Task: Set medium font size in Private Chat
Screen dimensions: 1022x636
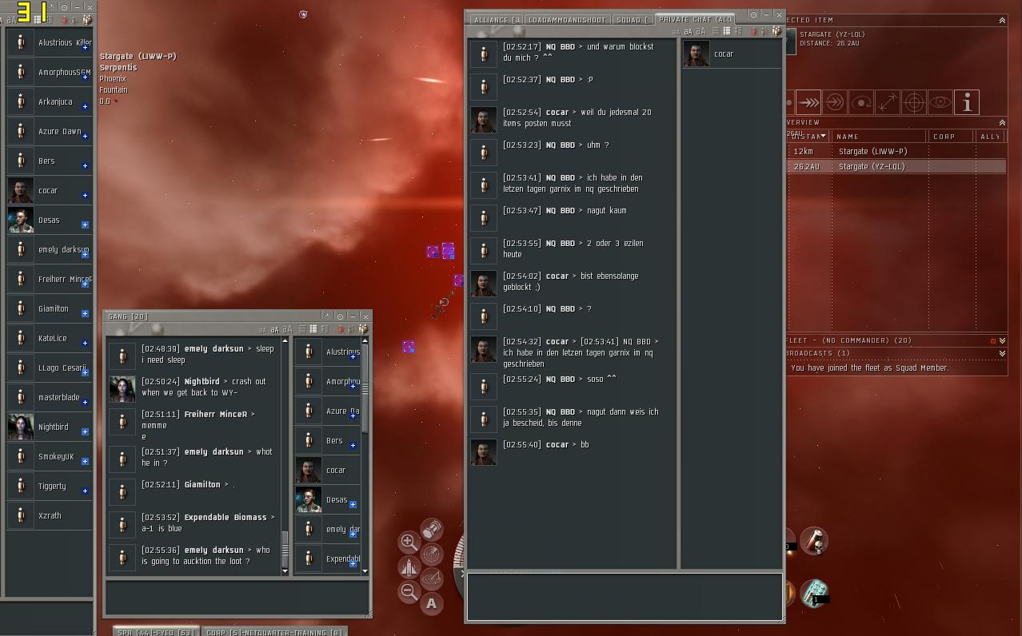Action: click(689, 32)
